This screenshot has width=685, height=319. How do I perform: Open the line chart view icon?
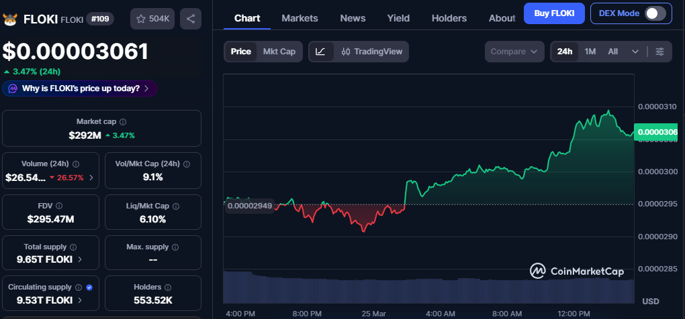(320, 52)
